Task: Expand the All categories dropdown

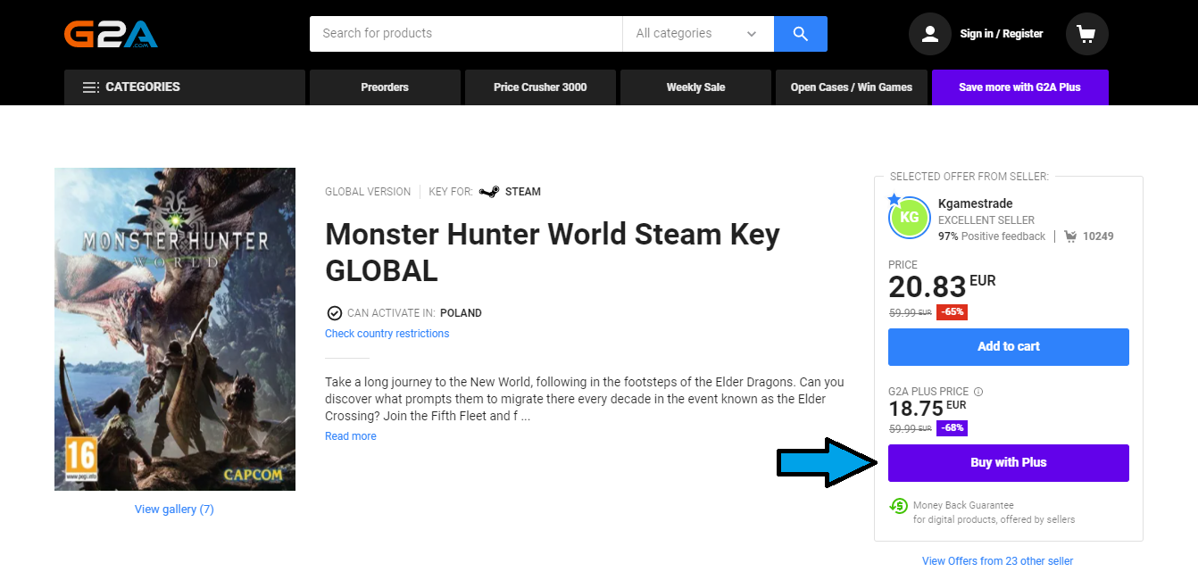Action: point(698,33)
